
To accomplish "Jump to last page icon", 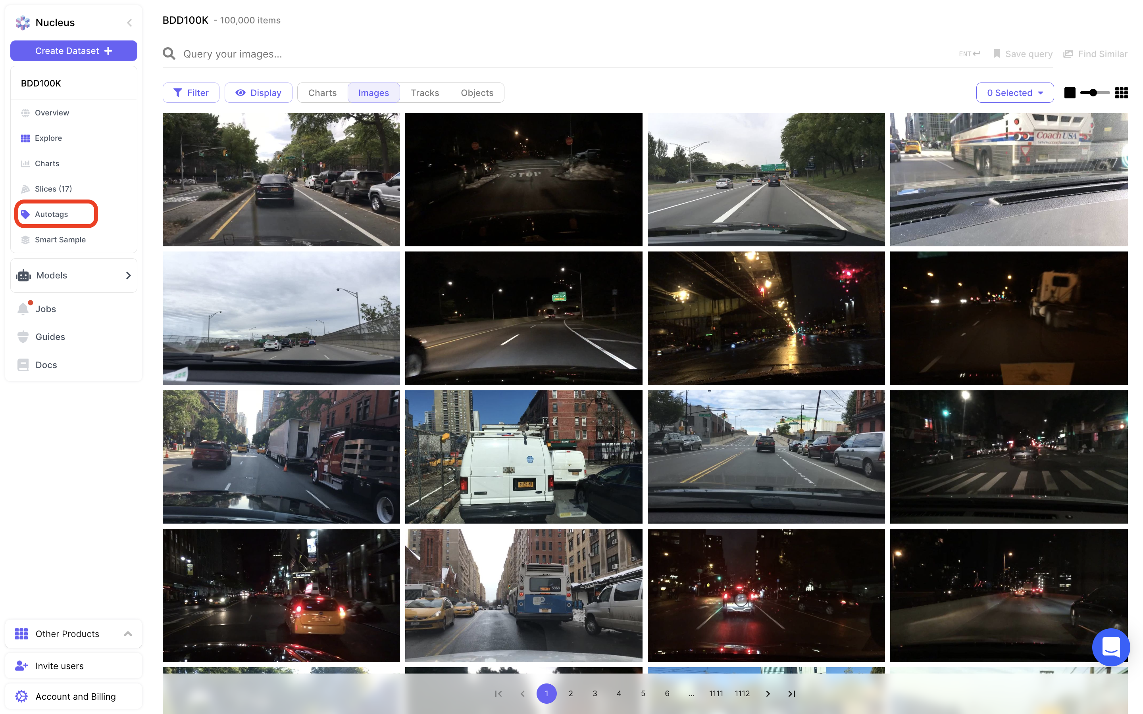I will [792, 693].
